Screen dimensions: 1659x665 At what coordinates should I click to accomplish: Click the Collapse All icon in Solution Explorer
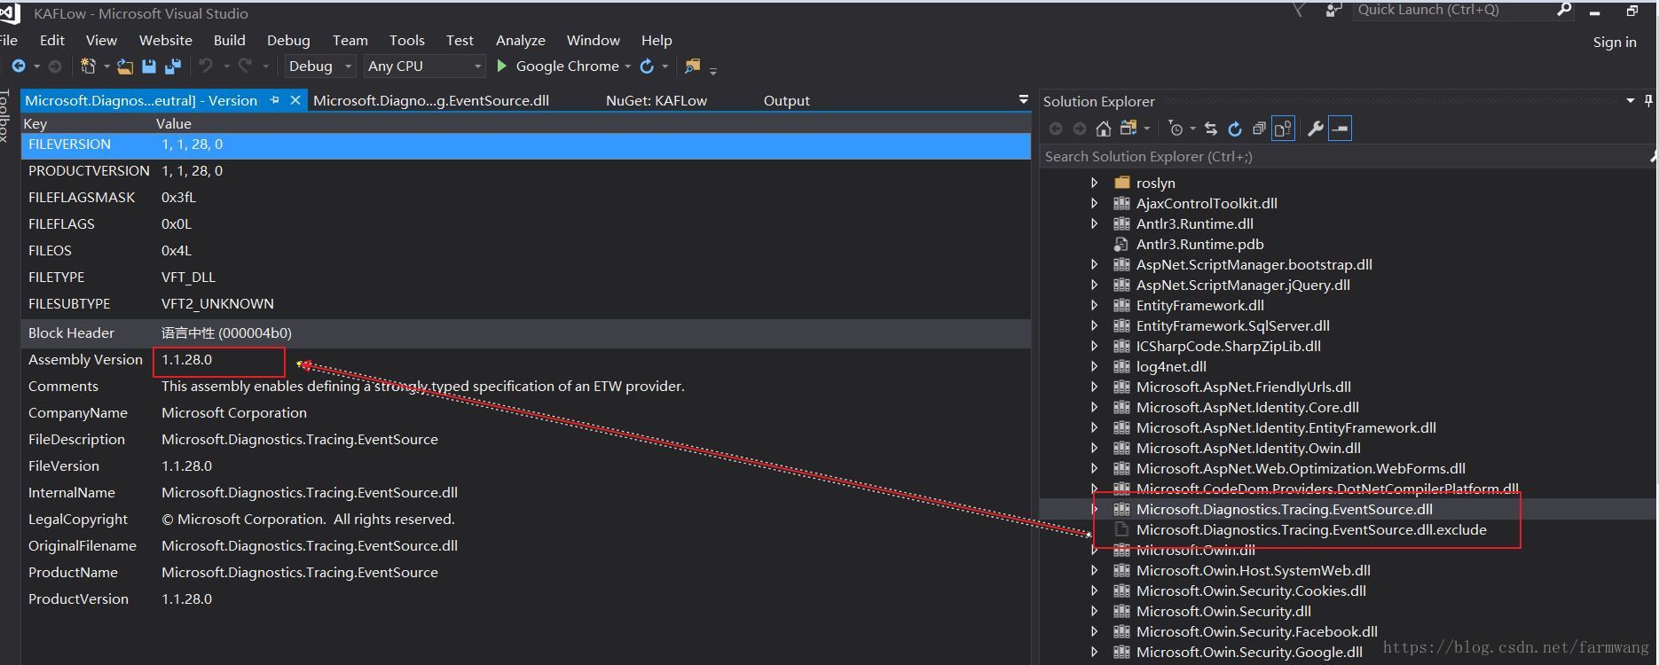1259,129
